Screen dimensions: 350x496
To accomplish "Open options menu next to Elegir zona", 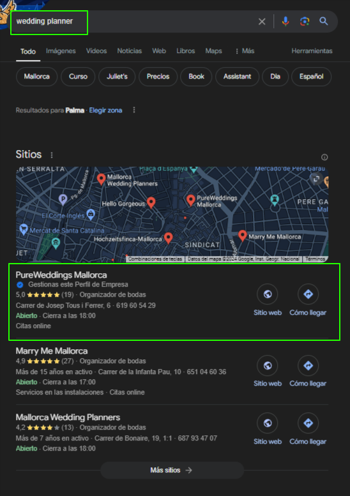I will pos(134,110).
